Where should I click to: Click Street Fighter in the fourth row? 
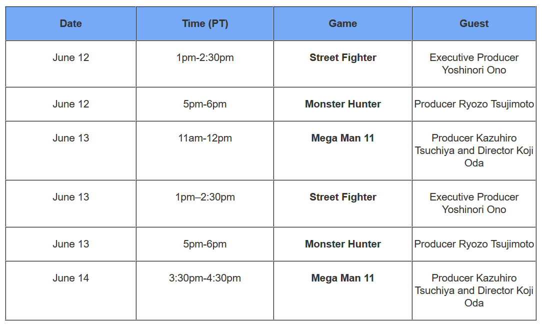[342, 197]
